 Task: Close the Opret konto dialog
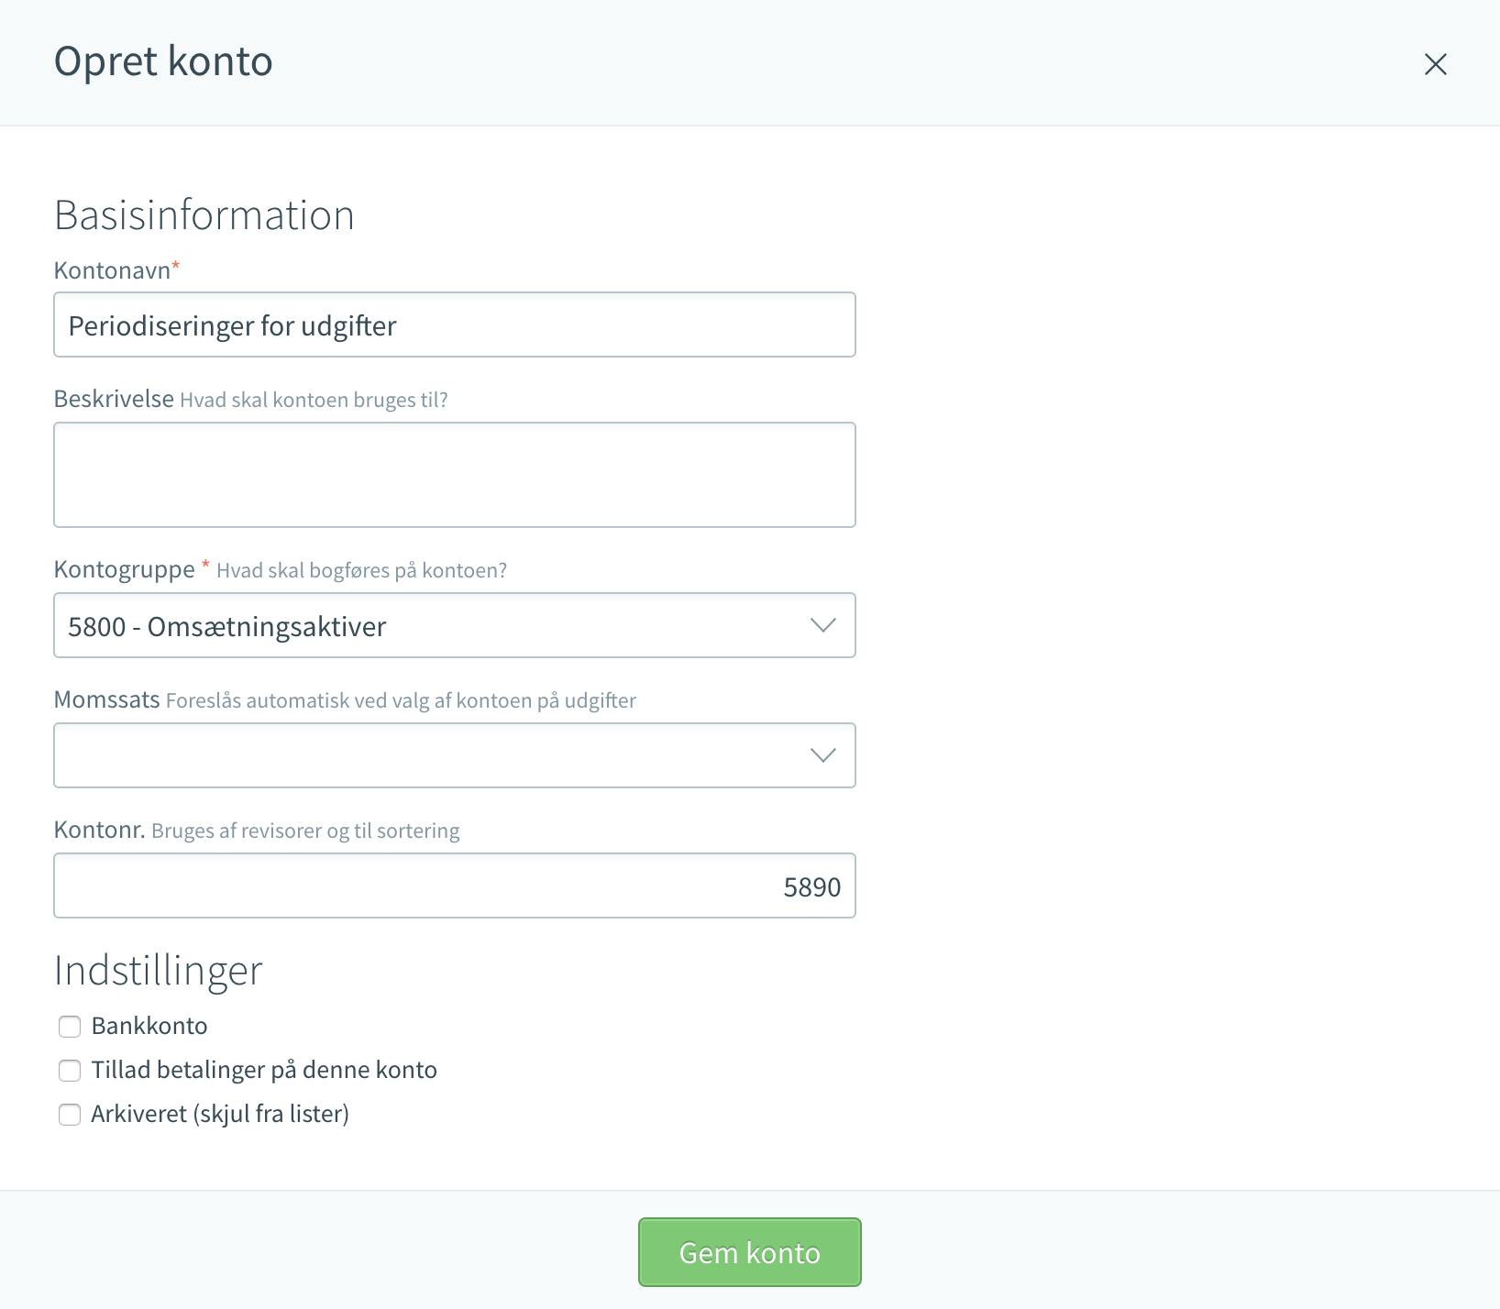(x=1435, y=64)
